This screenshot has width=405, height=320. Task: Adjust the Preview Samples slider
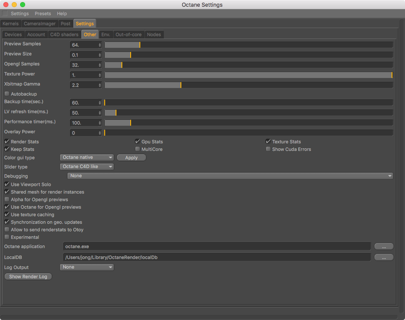(248, 45)
